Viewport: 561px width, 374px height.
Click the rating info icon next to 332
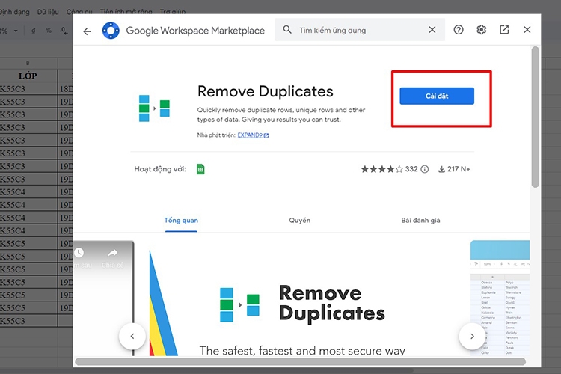pos(424,169)
